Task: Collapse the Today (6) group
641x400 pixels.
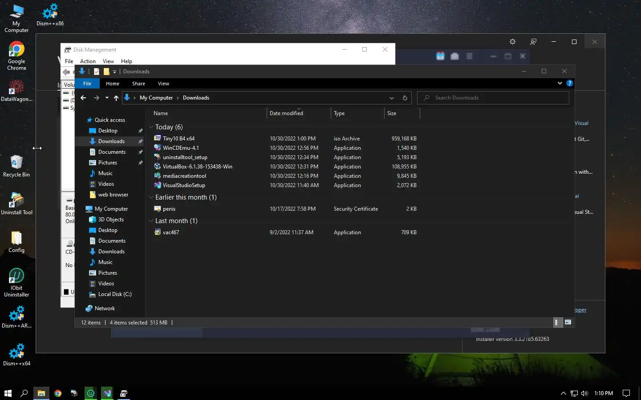Action: 151,127
